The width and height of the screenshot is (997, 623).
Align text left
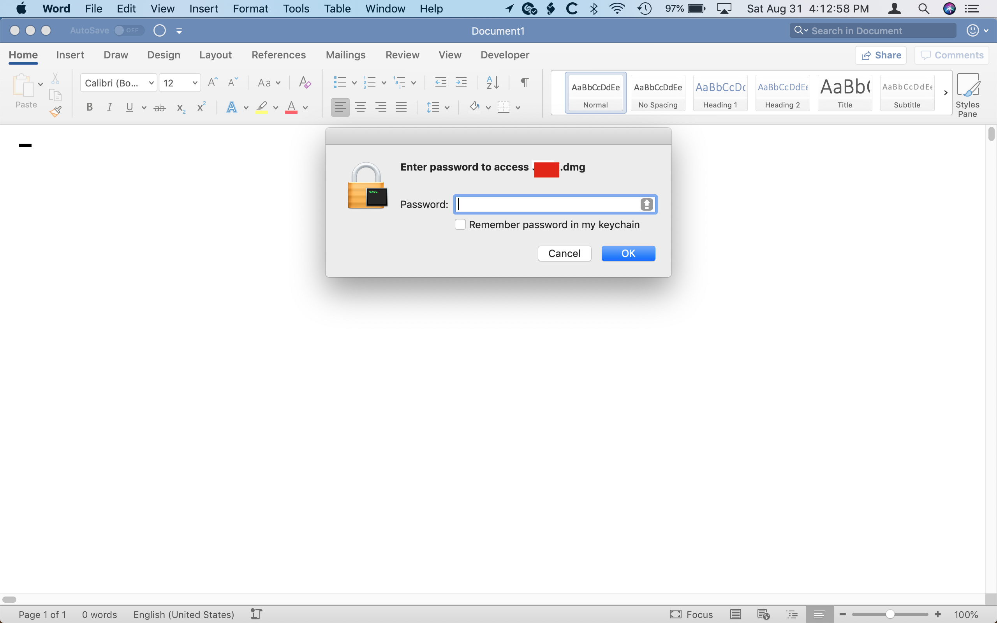[340, 107]
